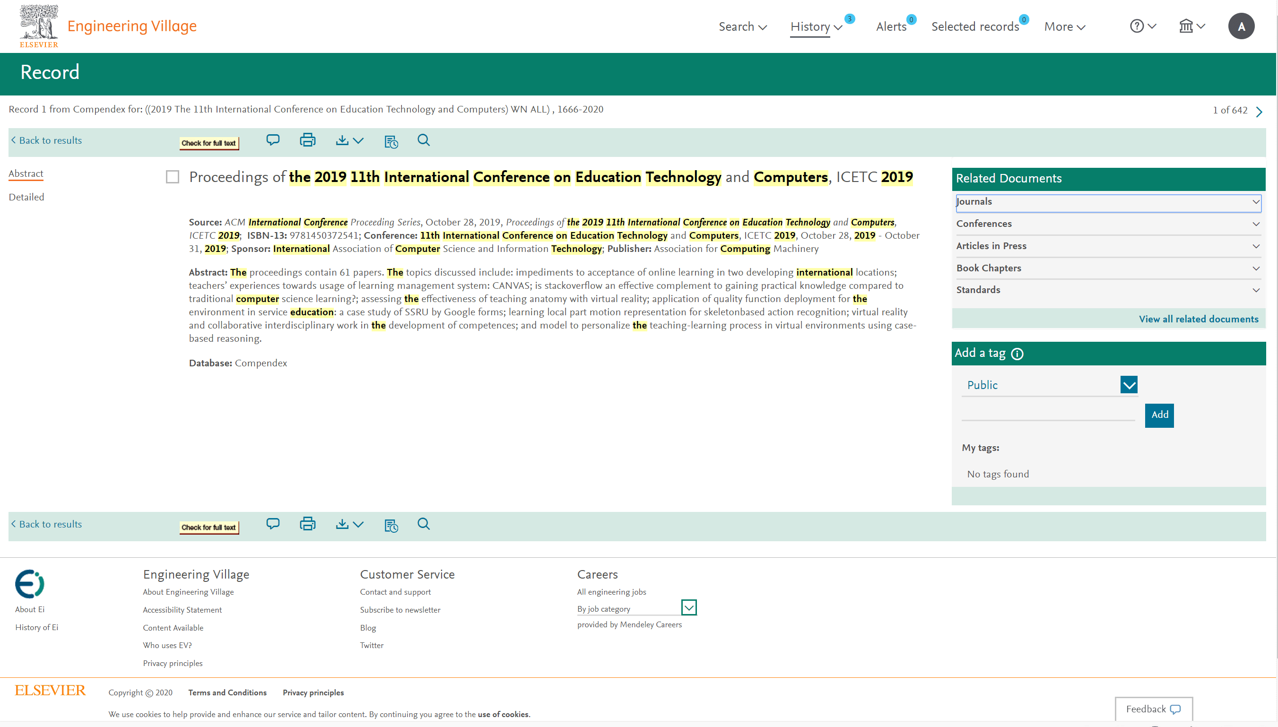Expand the Standards section
The width and height of the screenshot is (1278, 727).
point(1108,290)
